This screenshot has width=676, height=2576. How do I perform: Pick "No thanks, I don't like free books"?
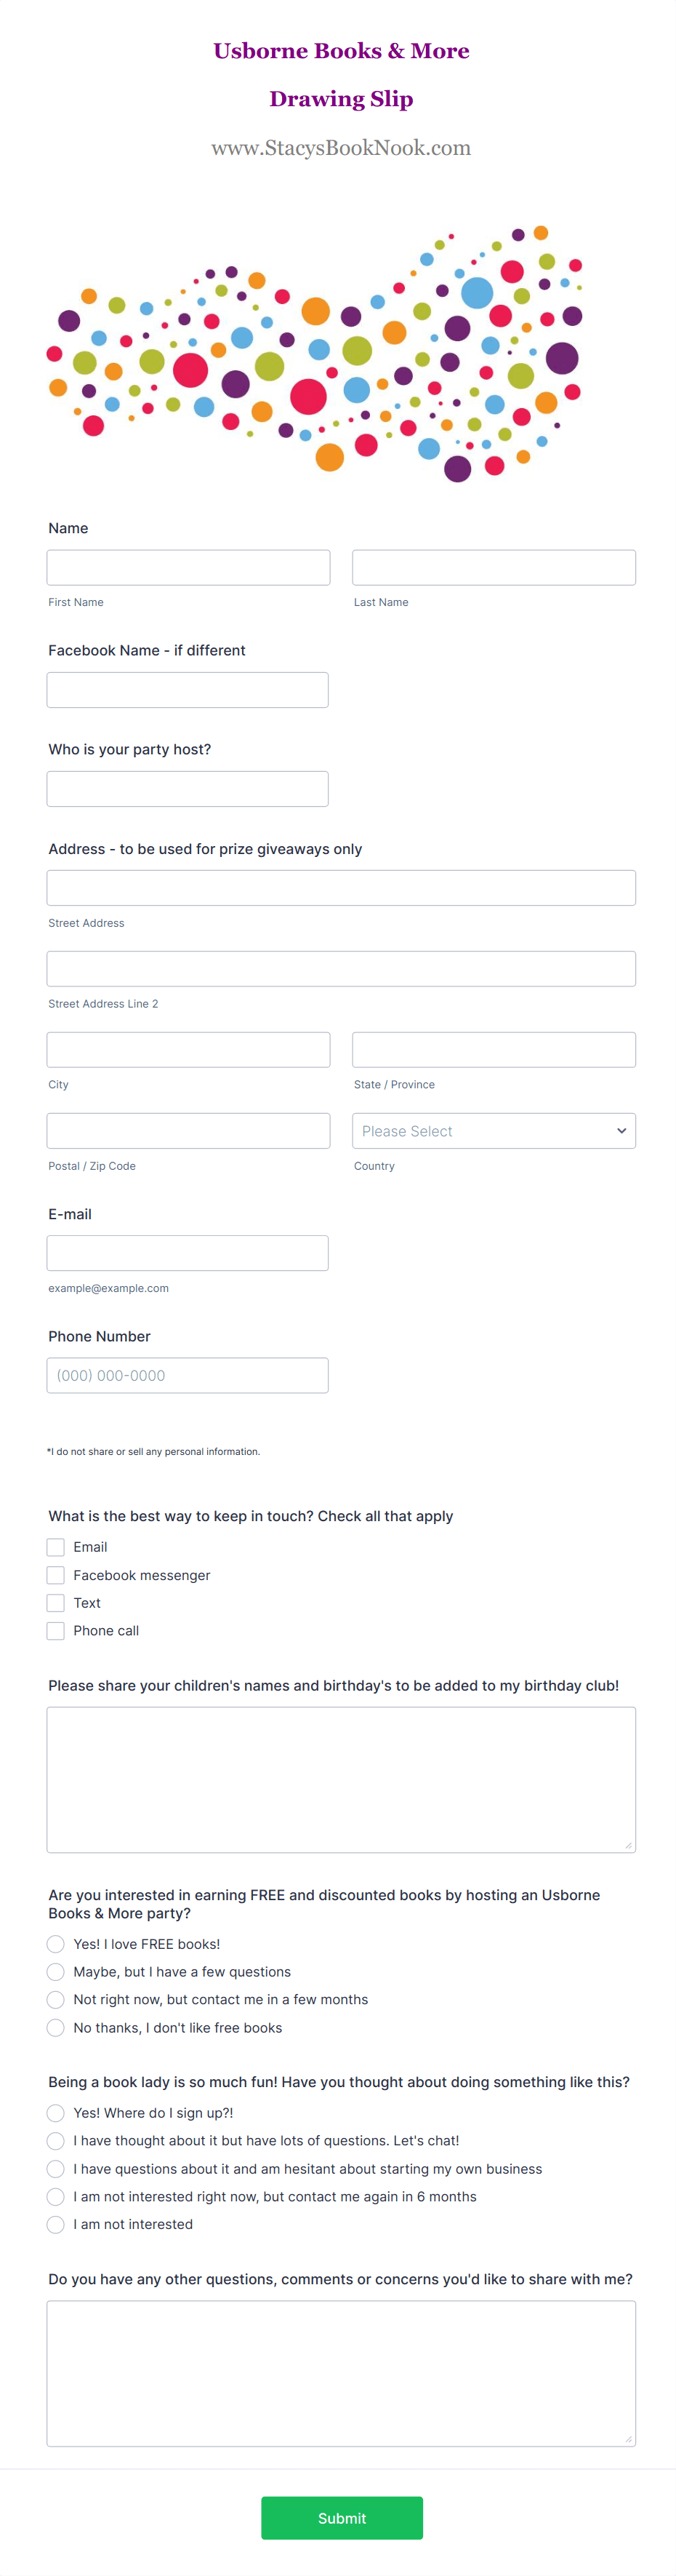point(56,2027)
